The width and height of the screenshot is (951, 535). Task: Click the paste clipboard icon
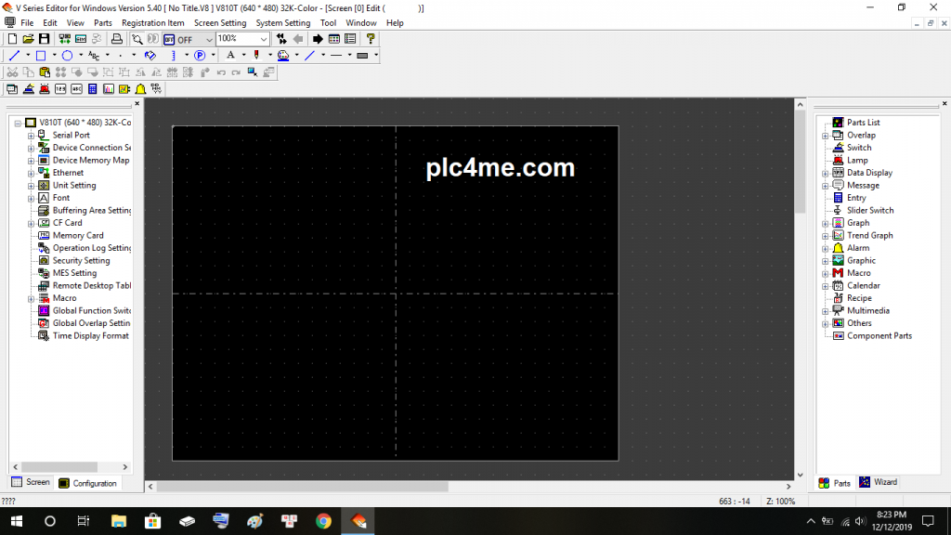click(x=45, y=72)
